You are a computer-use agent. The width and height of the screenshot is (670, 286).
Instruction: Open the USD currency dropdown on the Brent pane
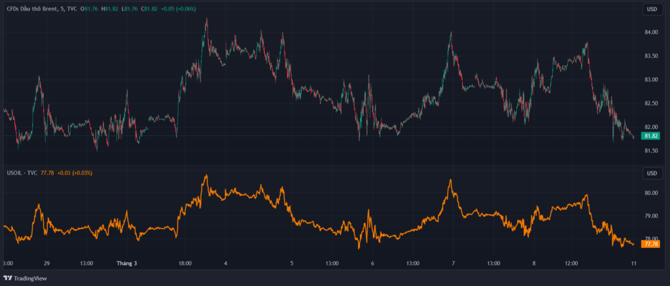pyautogui.click(x=651, y=9)
